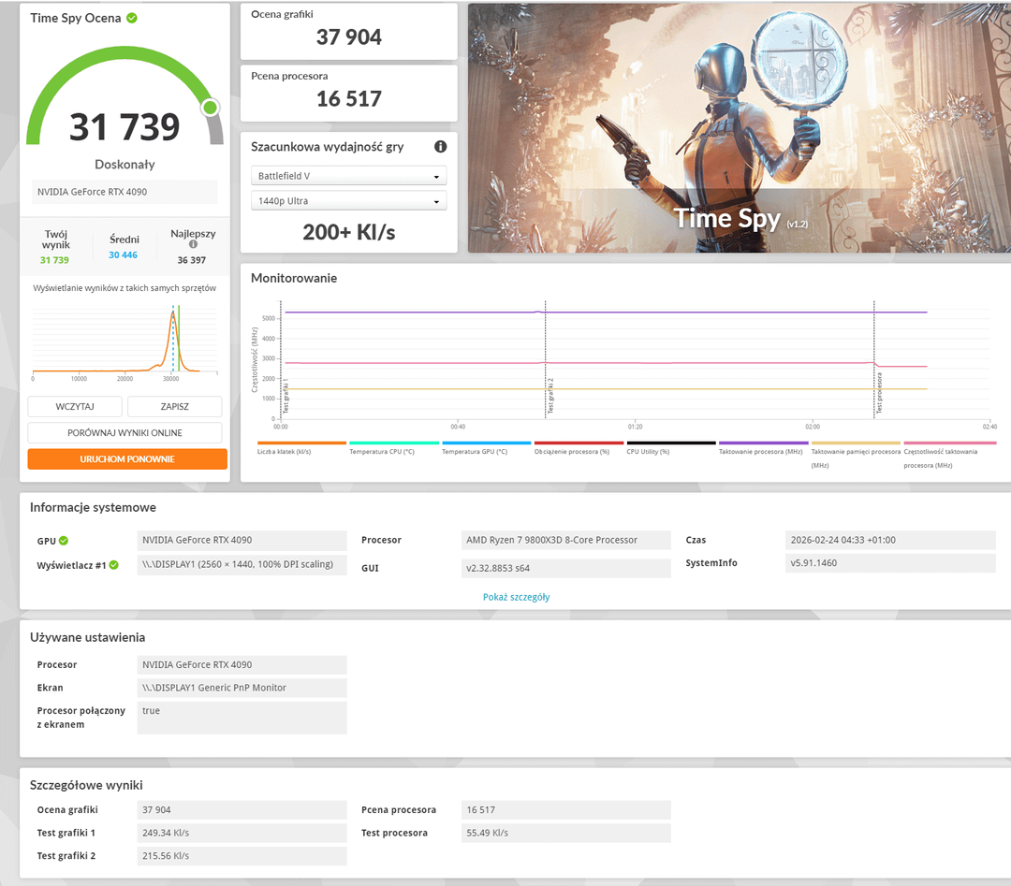The width and height of the screenshot is (1011, 886).
Task: Click the purple Taktowanie procesora (MHz) legend swatch
Action: (763, 443)
